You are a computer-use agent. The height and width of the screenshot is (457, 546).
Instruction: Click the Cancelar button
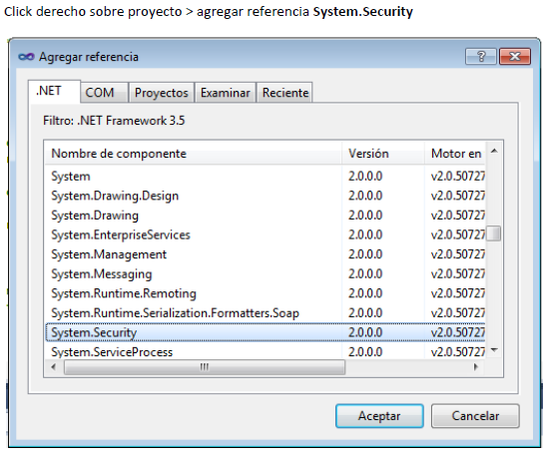pyautogui.click(x=475, y=416)
